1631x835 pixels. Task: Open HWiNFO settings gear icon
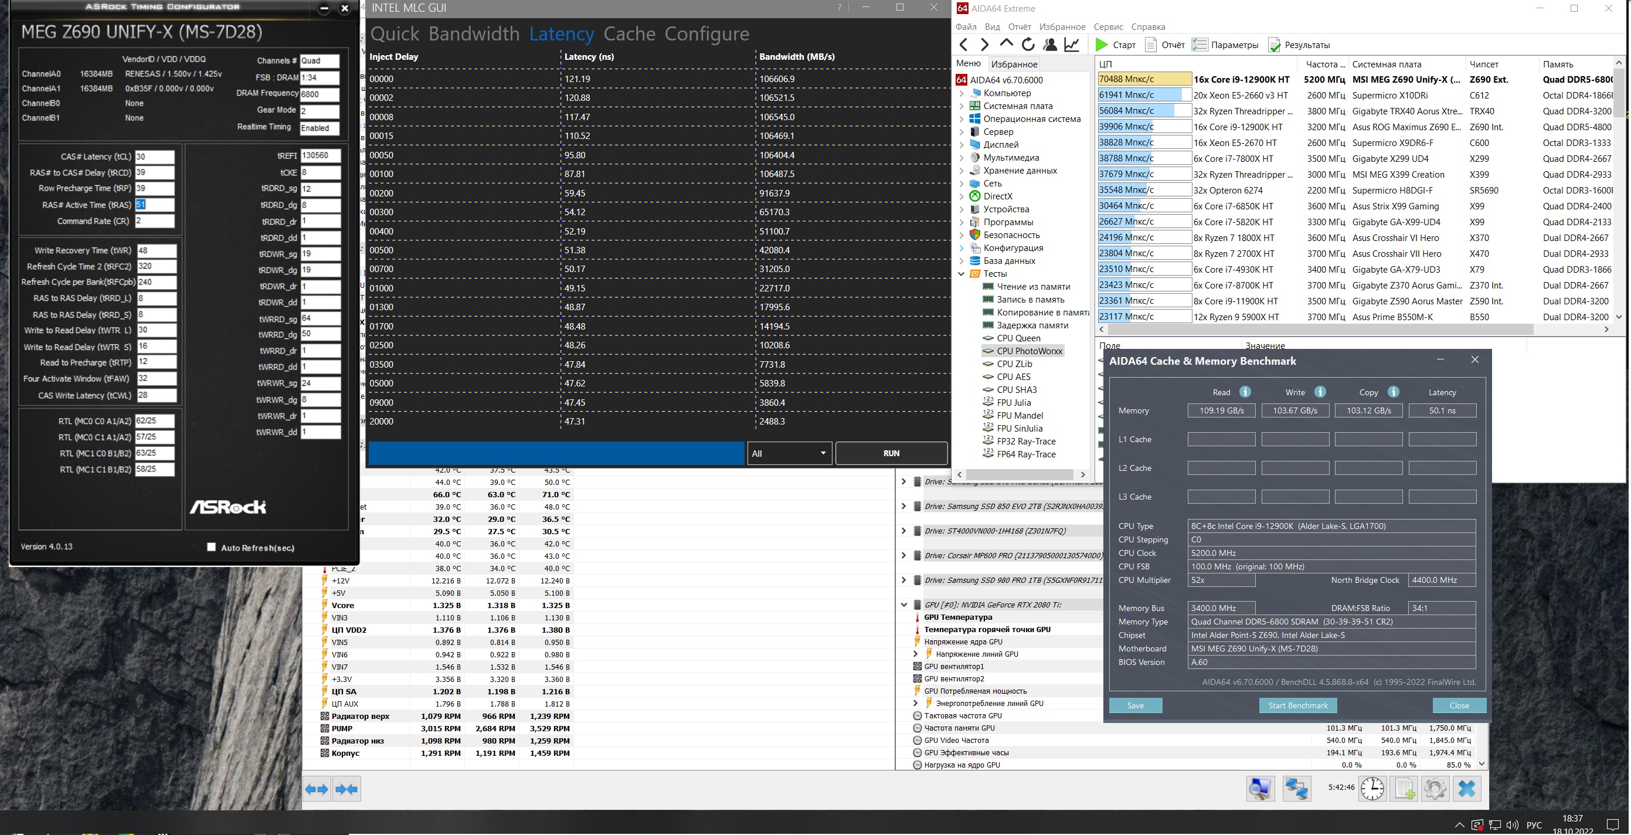pyautogui.click(x=1435, y=789)
